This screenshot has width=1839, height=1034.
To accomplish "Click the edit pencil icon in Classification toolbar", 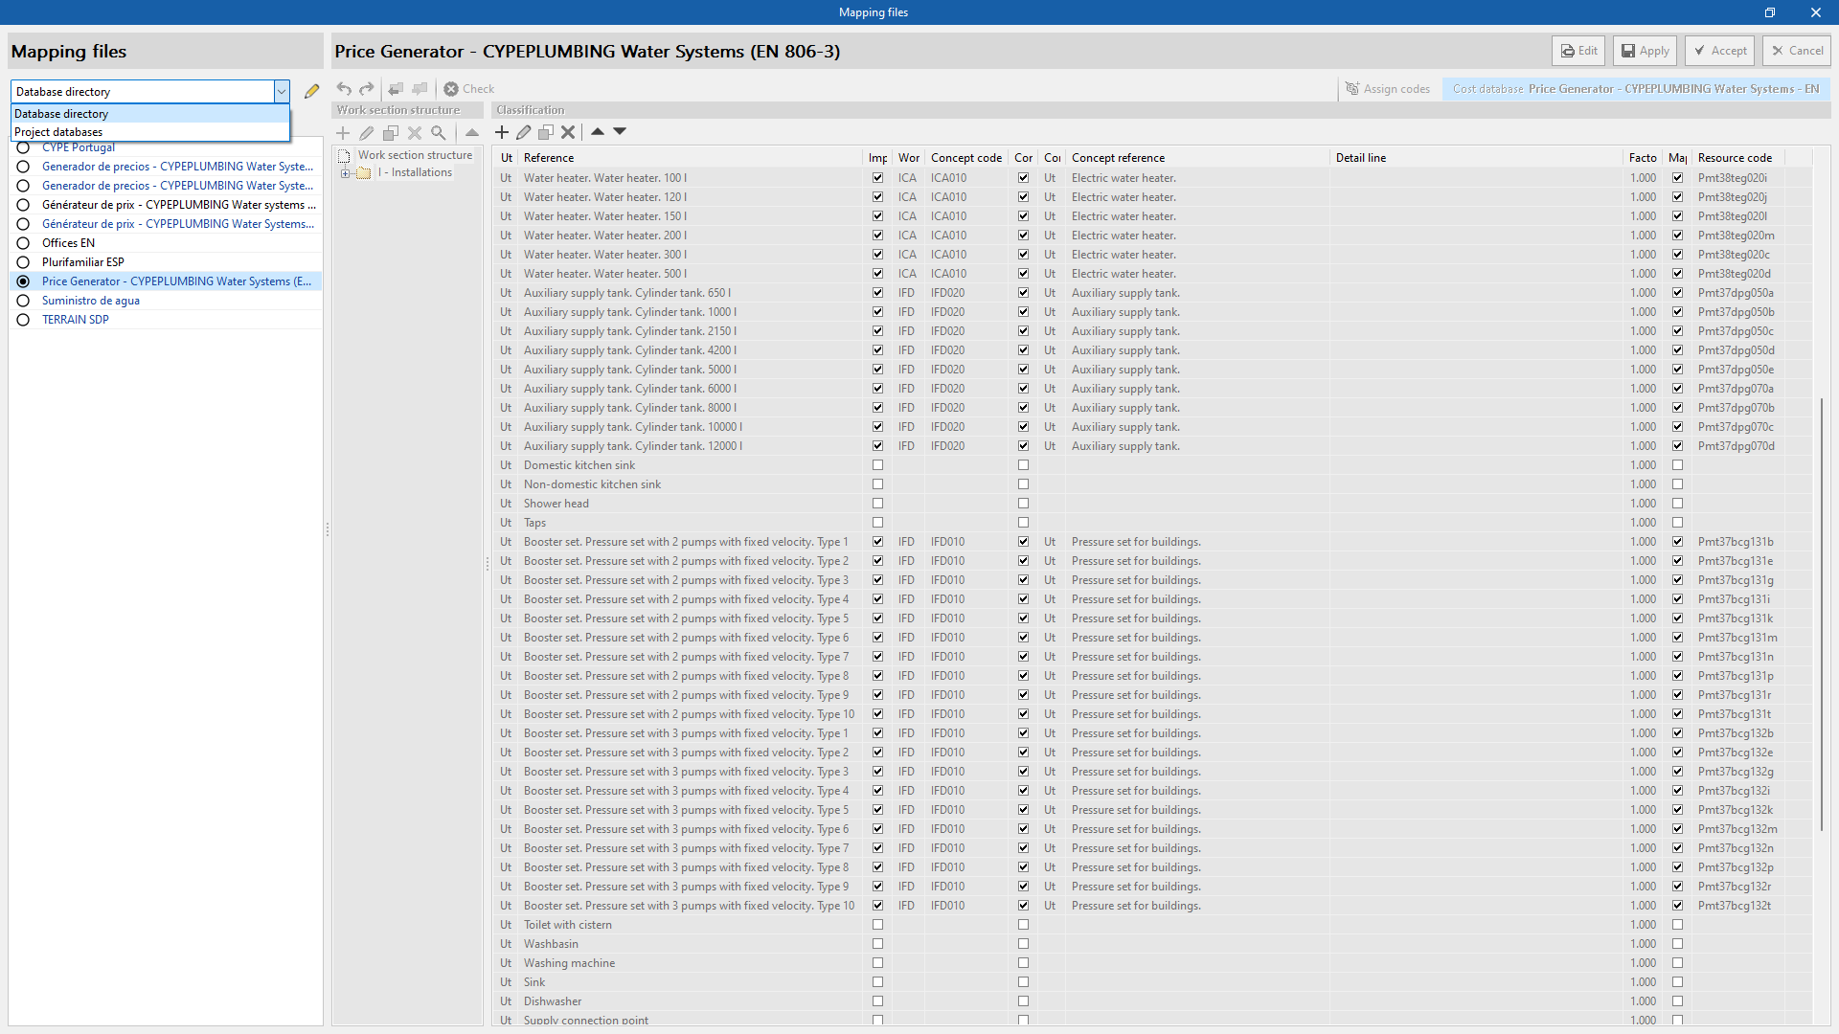I will click(524, 132).
